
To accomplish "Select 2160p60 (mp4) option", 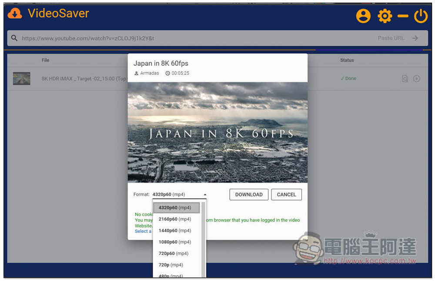I will point(177,219).
